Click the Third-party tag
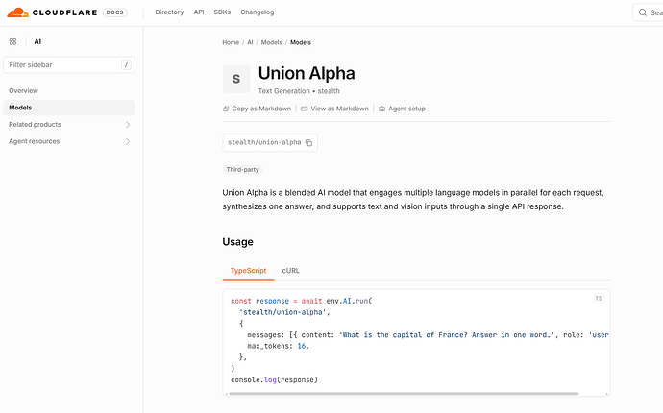The image size is (663, 413). (x=242, y=169)
